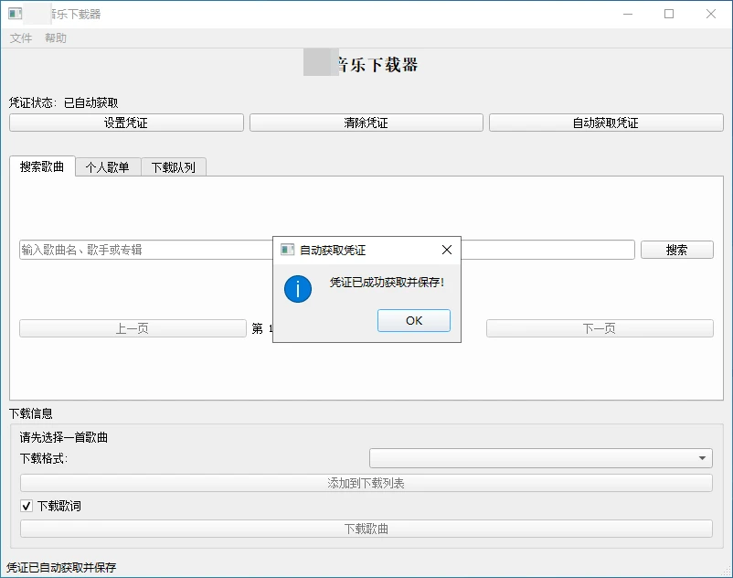Switch to the 下载队列 tab
The width and height of the screenshot is (733, 578).
click(x=174, y=167)
